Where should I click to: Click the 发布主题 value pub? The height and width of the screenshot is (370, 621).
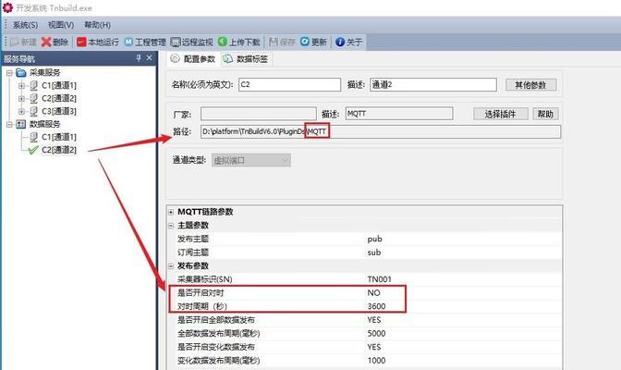point(374,239)
